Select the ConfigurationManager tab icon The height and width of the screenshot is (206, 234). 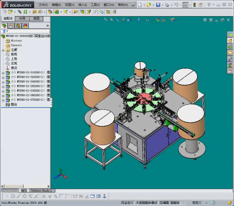pos(18,26)
